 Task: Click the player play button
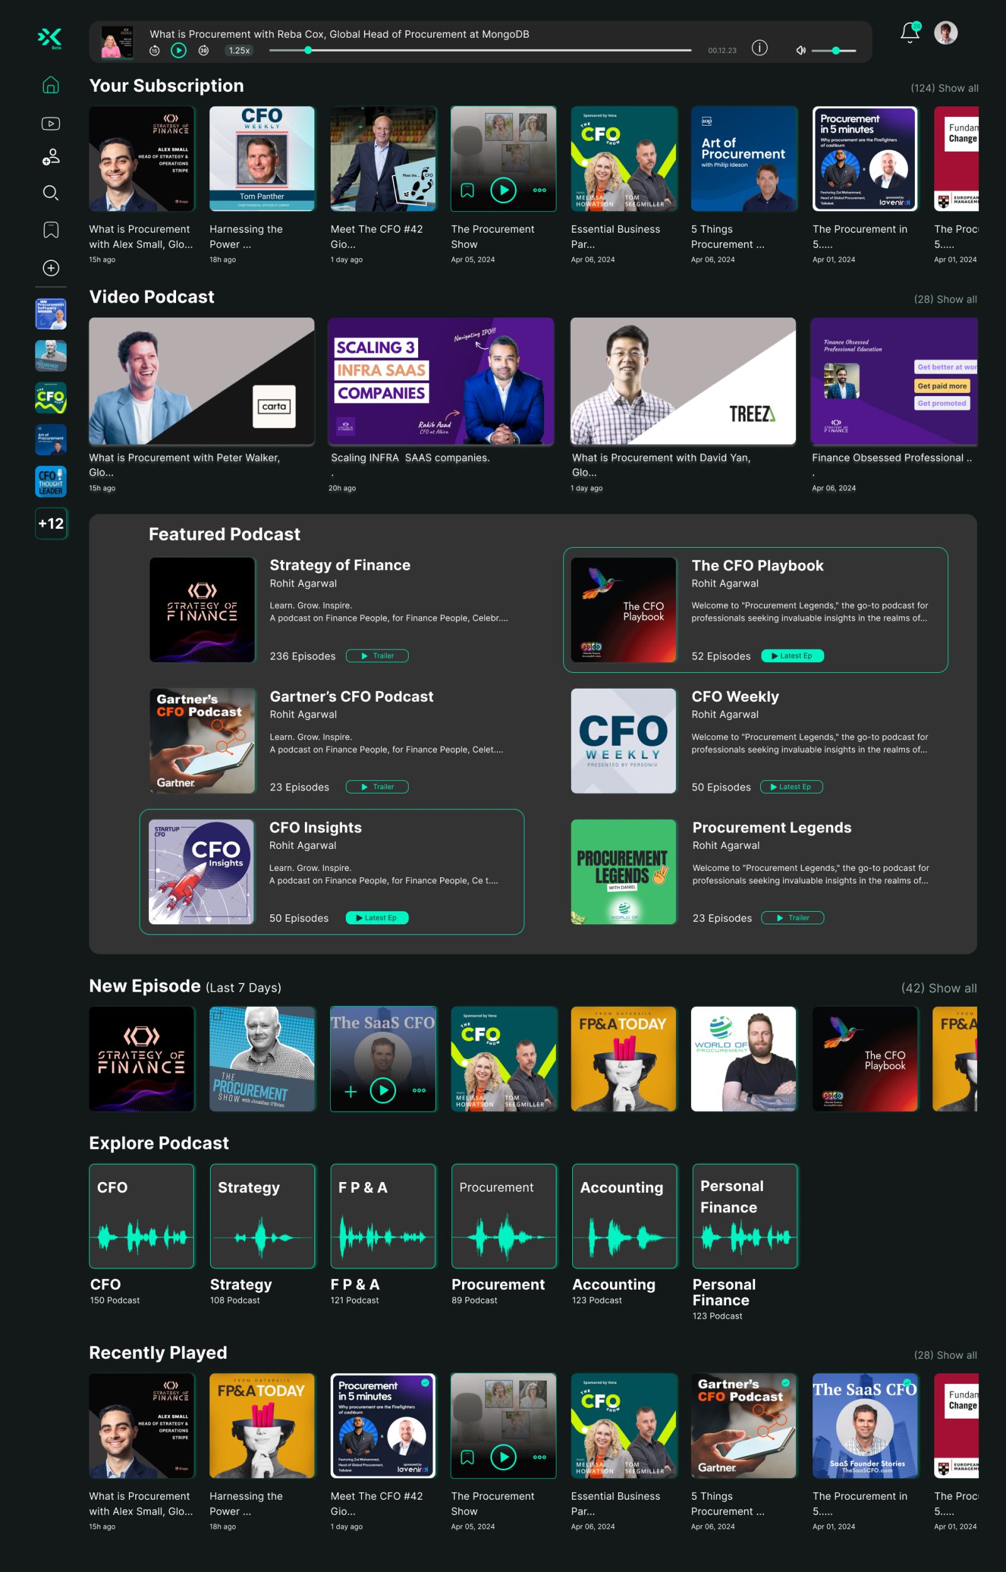[x=179, y=50]
